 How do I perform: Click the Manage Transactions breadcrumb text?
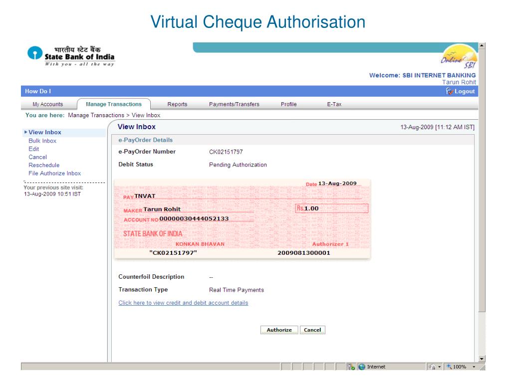[96, 115]
